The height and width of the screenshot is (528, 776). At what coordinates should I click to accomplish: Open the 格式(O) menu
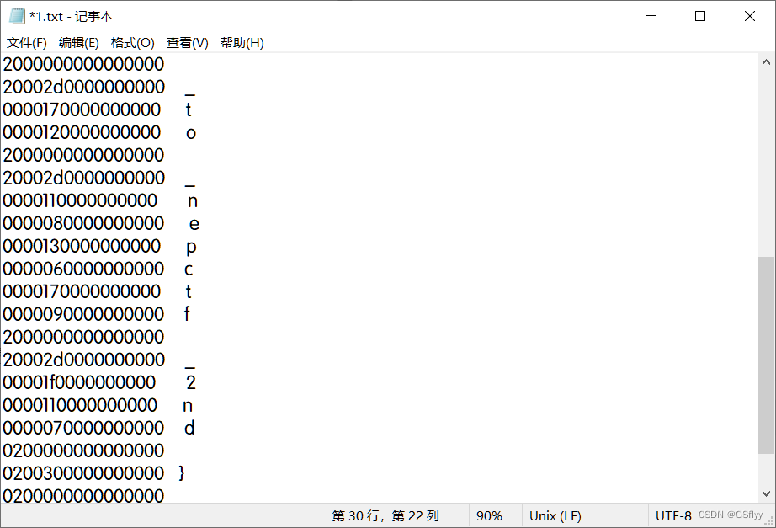[x=132, y=42]
